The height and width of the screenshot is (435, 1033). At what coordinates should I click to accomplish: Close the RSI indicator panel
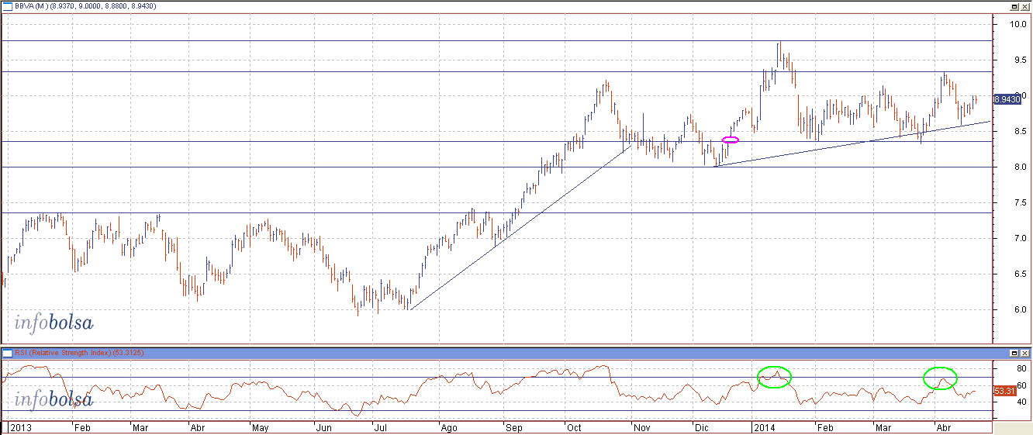point(1026,354)
